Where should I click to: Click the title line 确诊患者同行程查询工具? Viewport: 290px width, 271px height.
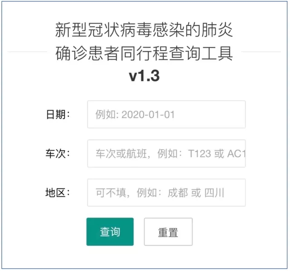[144, 53]
